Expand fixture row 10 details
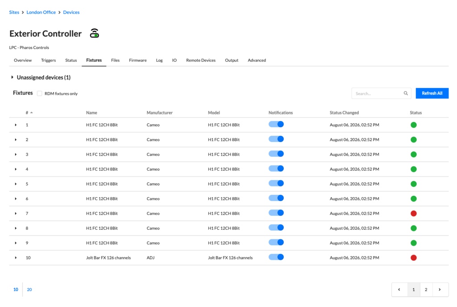Viewport: 457px width, 307px height. coord(16,258)
